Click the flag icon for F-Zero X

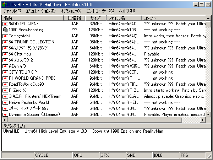coord(5,90)
